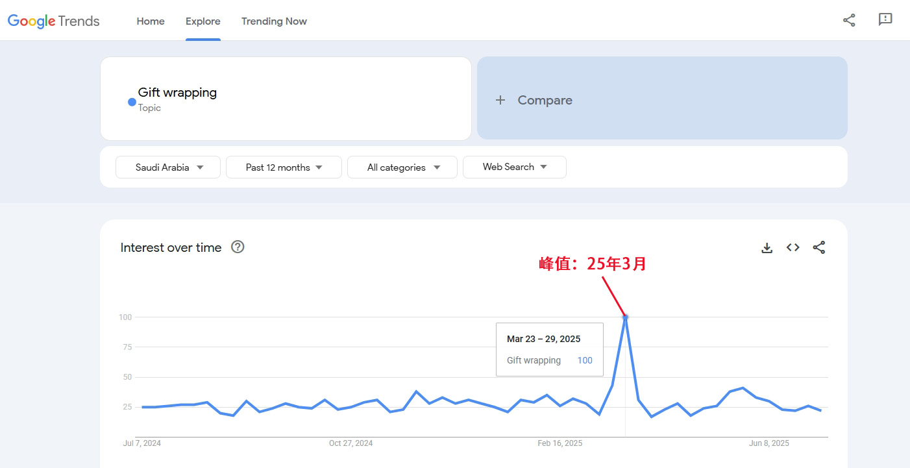The image size is (910, 468).
Task: Click the peak data point on chart
Action: tap(626, 317)
